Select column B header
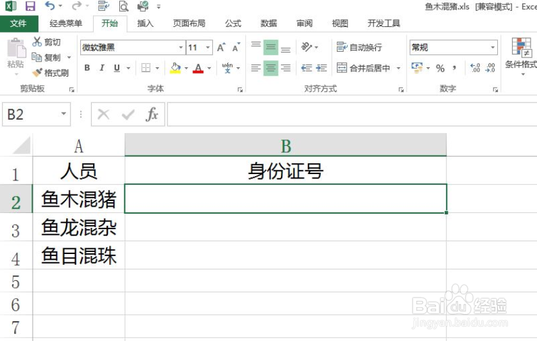Screen dimensions: 537x341 point(286,145)
